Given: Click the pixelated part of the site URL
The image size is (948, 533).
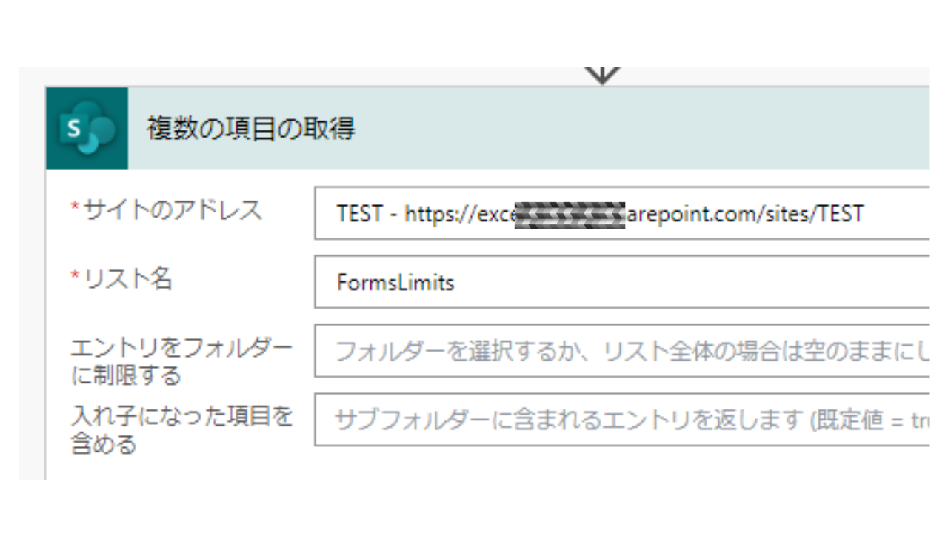Looking at the screenshot, I should (570, 214).
